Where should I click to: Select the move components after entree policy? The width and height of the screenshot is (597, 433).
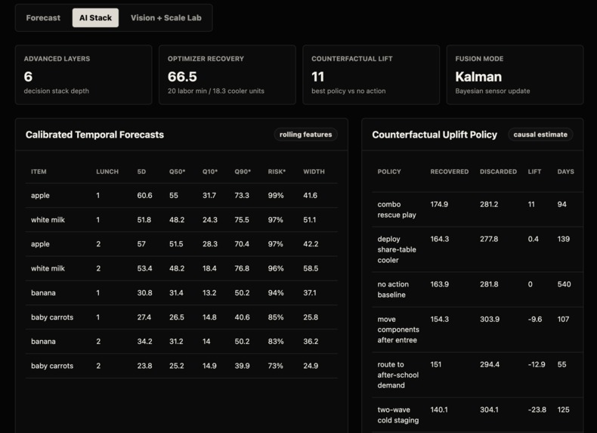(x=478, y=329)
